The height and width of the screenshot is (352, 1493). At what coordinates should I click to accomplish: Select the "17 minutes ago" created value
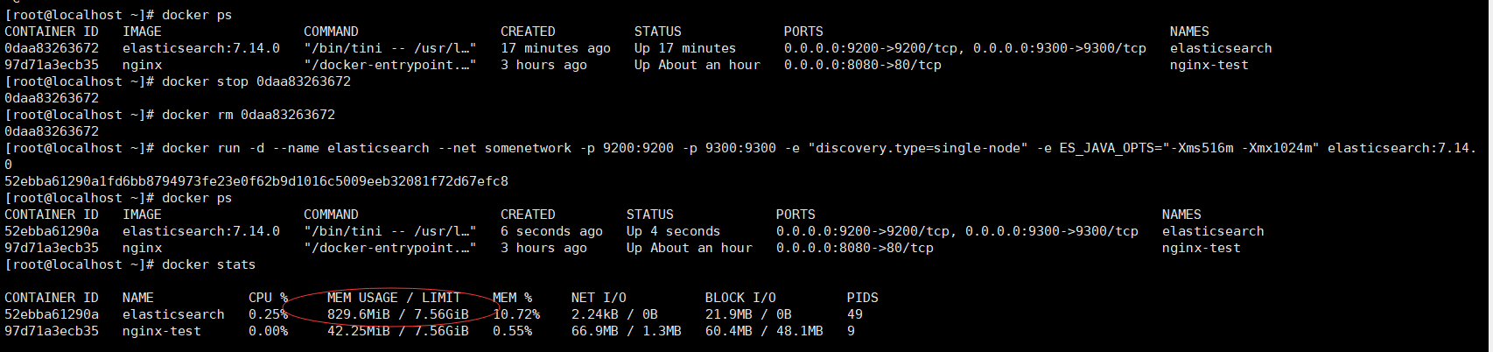pos(556,48)
